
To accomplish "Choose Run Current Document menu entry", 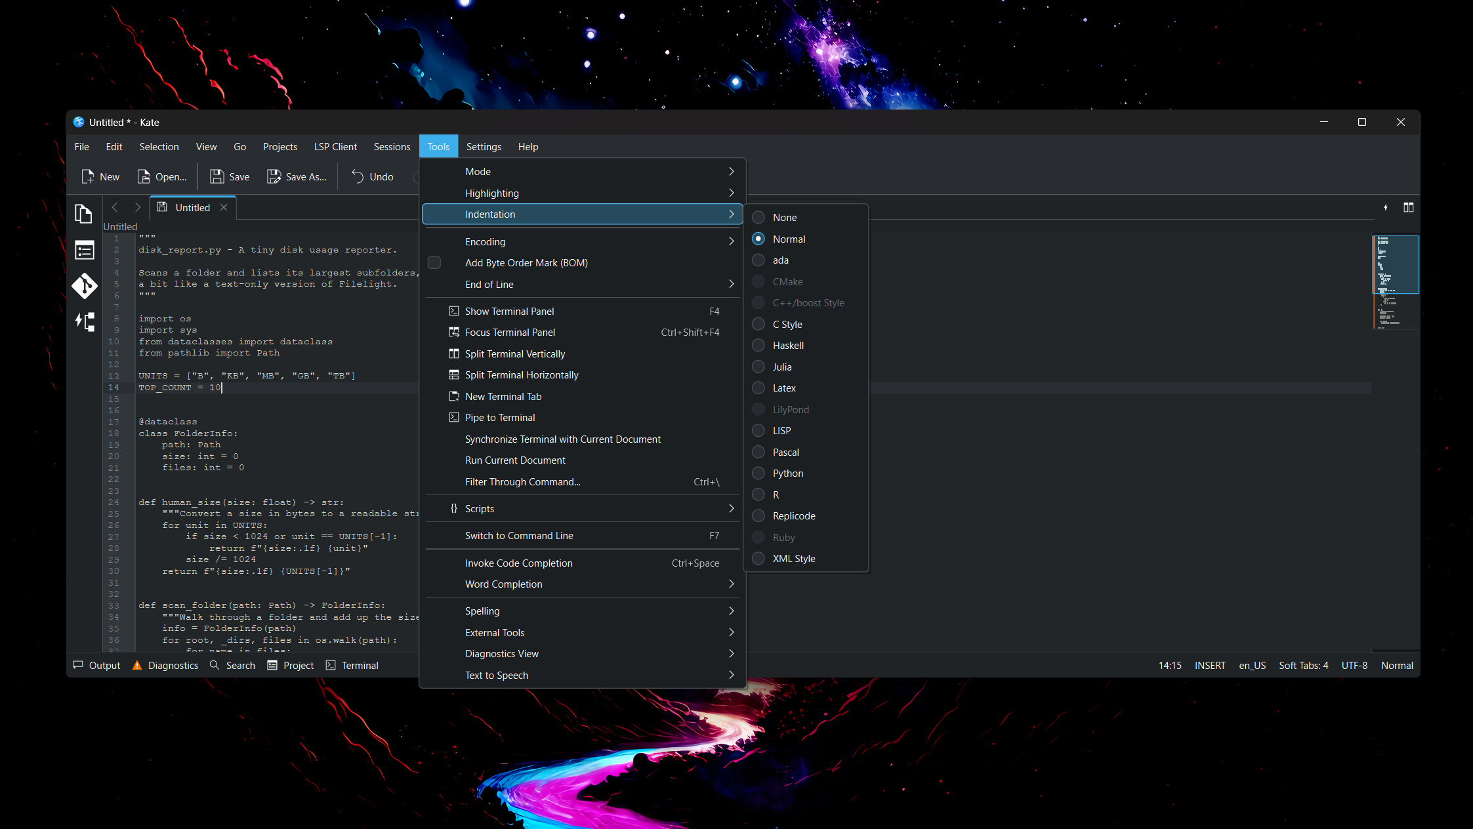I will (582, 460).
